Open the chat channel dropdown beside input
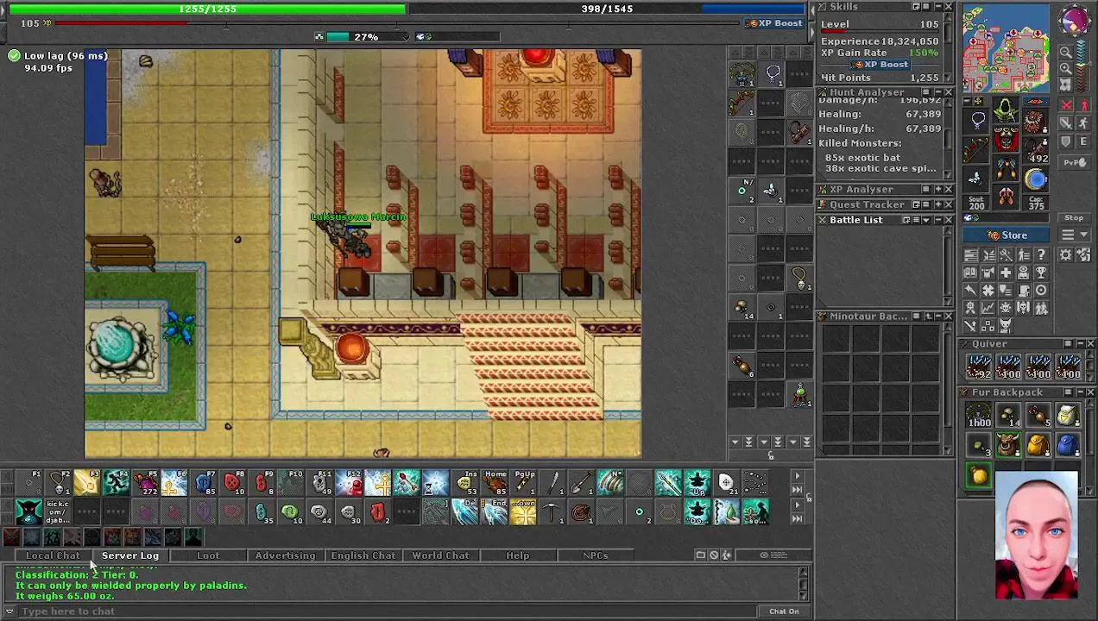 tap(9, 611)
